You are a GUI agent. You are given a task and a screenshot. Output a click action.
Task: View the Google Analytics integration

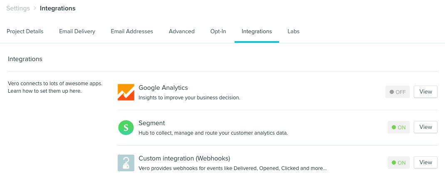[x=425, y=92]
